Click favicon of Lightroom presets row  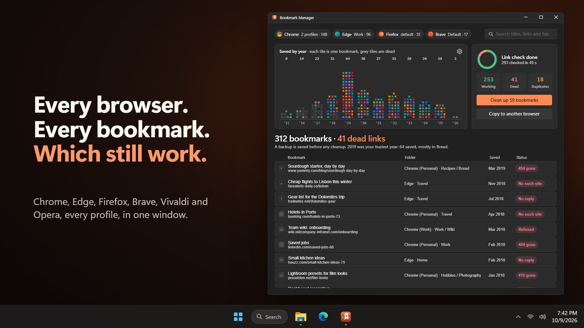[282, 275]
